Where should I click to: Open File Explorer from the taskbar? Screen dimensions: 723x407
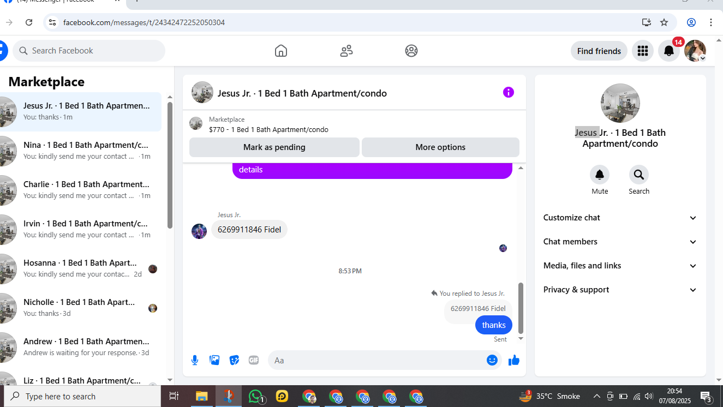pos(202,397)
